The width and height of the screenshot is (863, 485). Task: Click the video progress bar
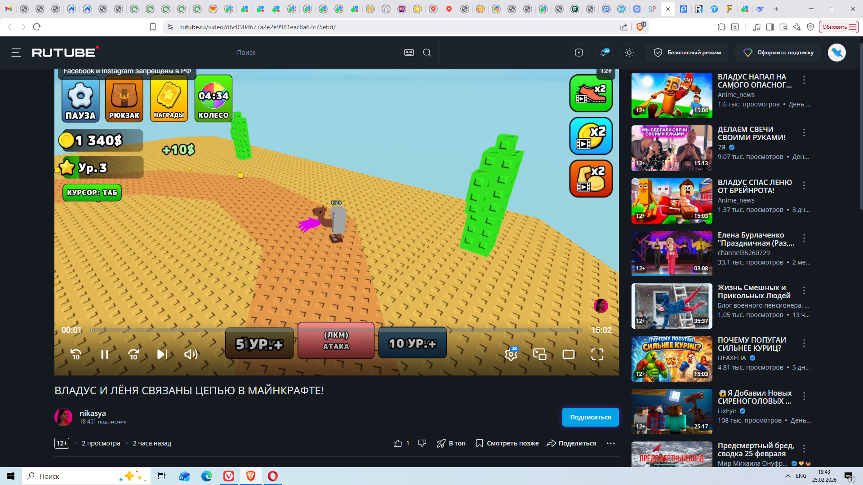tap(337, 330)
